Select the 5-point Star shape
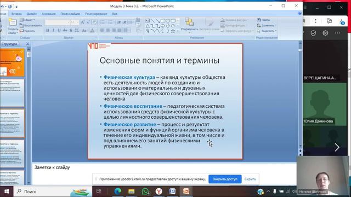The image size is (351, 197). (x=173, y=31)
